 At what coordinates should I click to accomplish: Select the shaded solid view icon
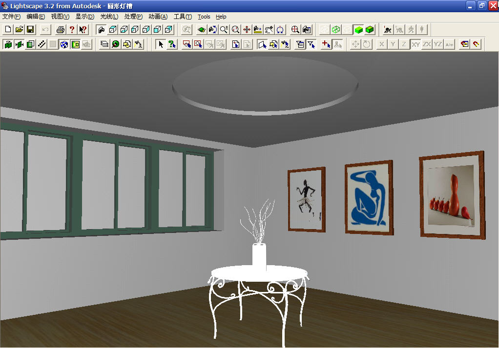[359, 29]
